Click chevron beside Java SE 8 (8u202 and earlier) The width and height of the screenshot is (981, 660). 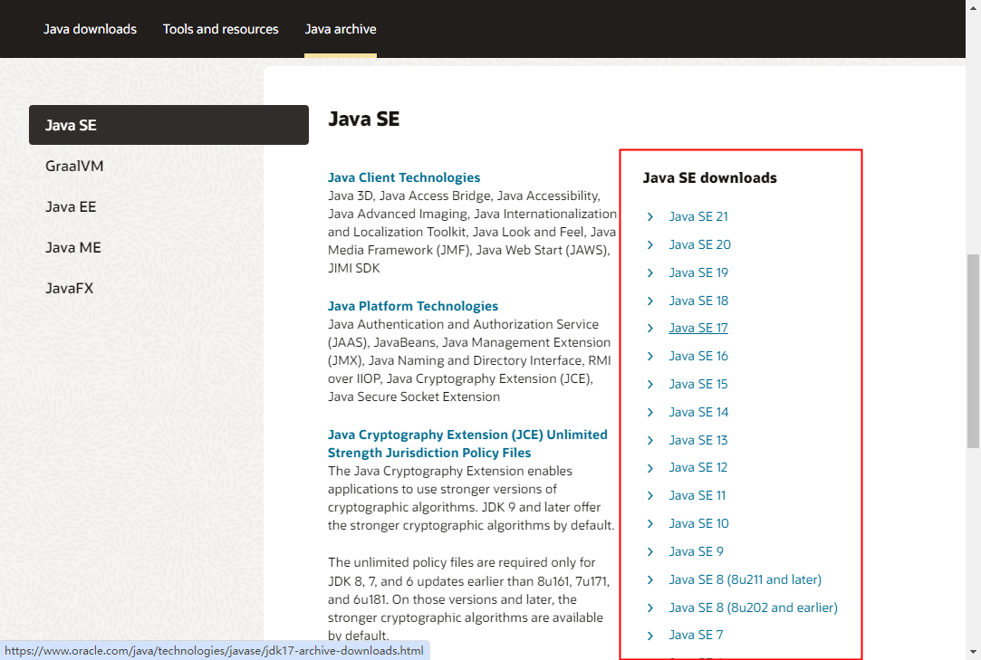(650, 608)
